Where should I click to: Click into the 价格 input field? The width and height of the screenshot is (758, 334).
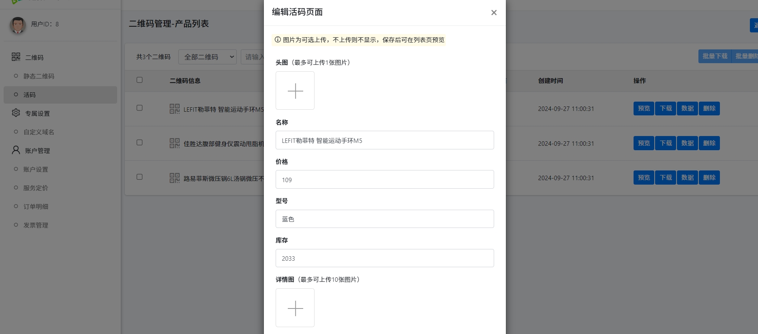click(384, 180)
